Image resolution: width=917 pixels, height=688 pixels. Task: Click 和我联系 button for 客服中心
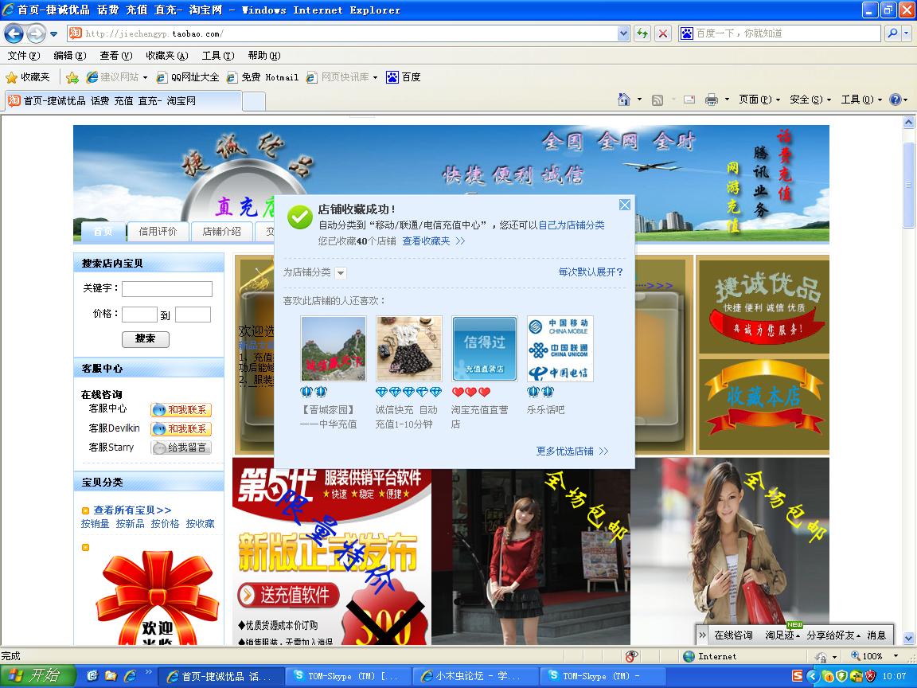(181, 410)
